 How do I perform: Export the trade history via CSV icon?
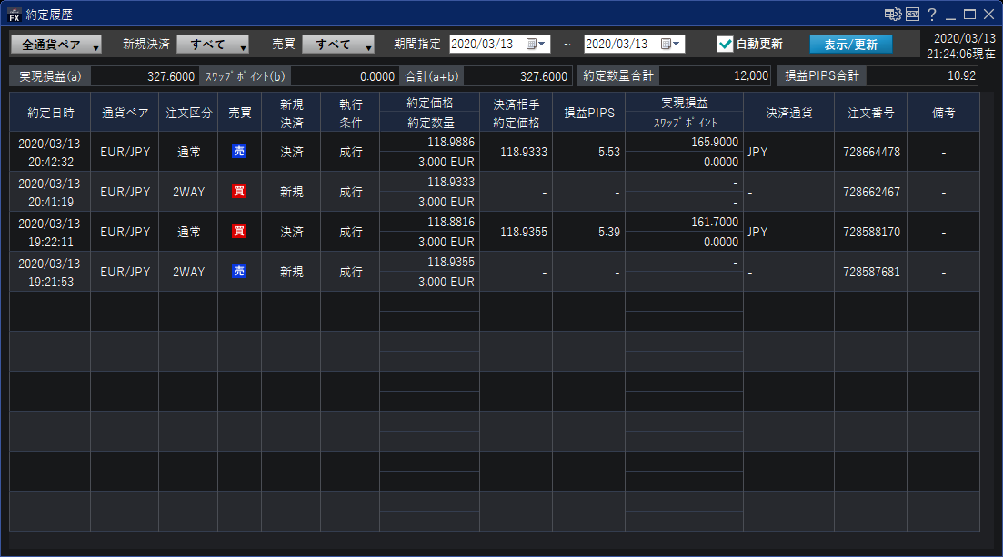(912, 15)
